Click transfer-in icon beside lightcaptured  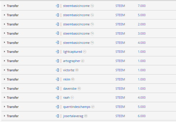(57, 52)
